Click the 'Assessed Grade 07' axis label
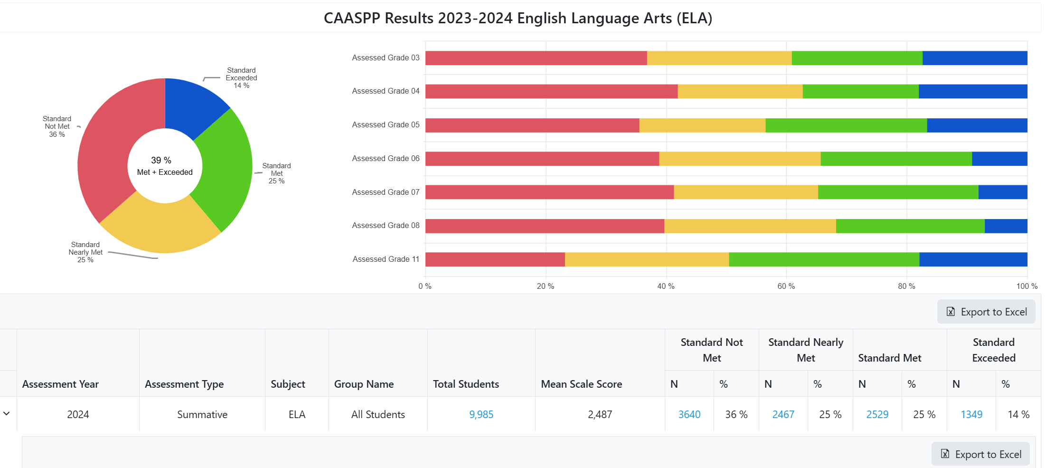This screenshot has width=1046, height=468. (x=386, y=192)
